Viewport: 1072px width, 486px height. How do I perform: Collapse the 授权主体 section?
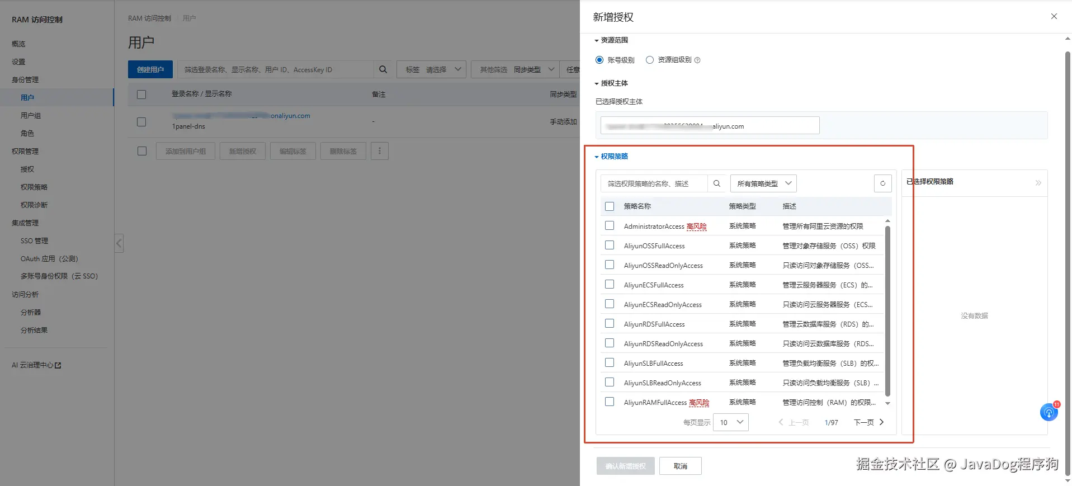[611, 83]
